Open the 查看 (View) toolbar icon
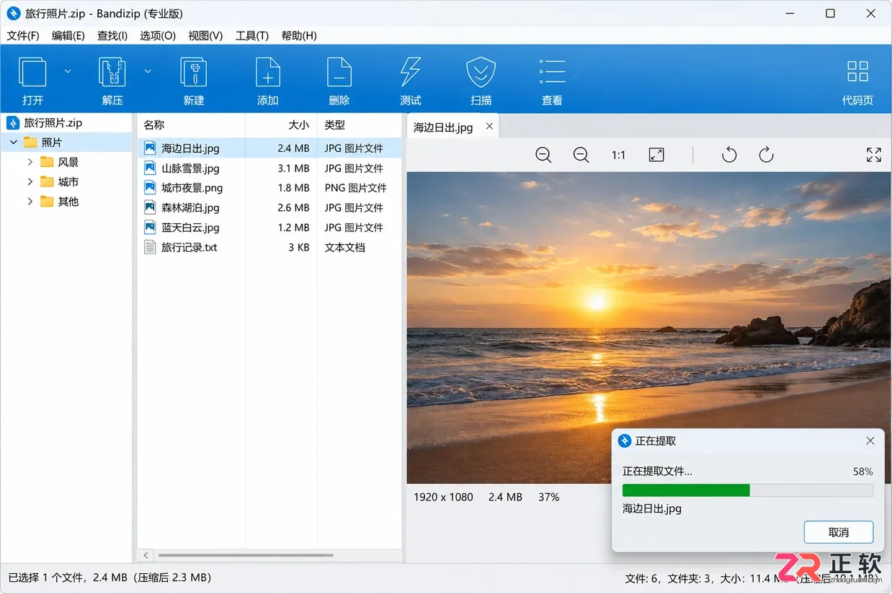The image size is (892, 594). point(552,73)
